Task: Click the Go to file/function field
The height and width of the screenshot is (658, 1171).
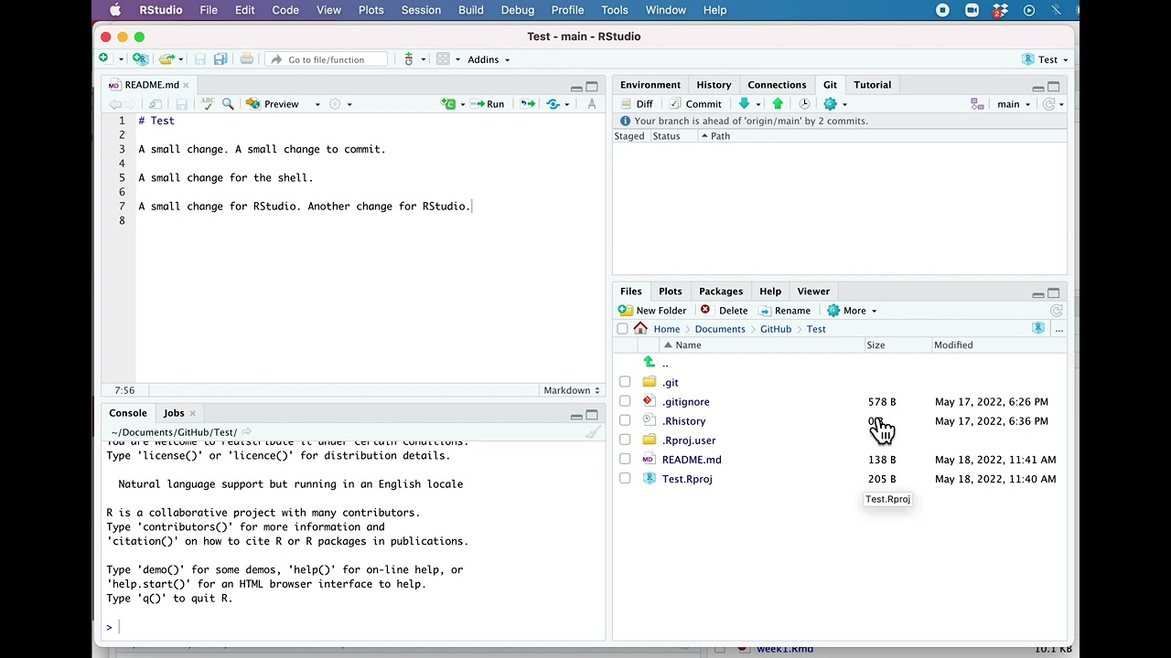Action: pos(326,59)
